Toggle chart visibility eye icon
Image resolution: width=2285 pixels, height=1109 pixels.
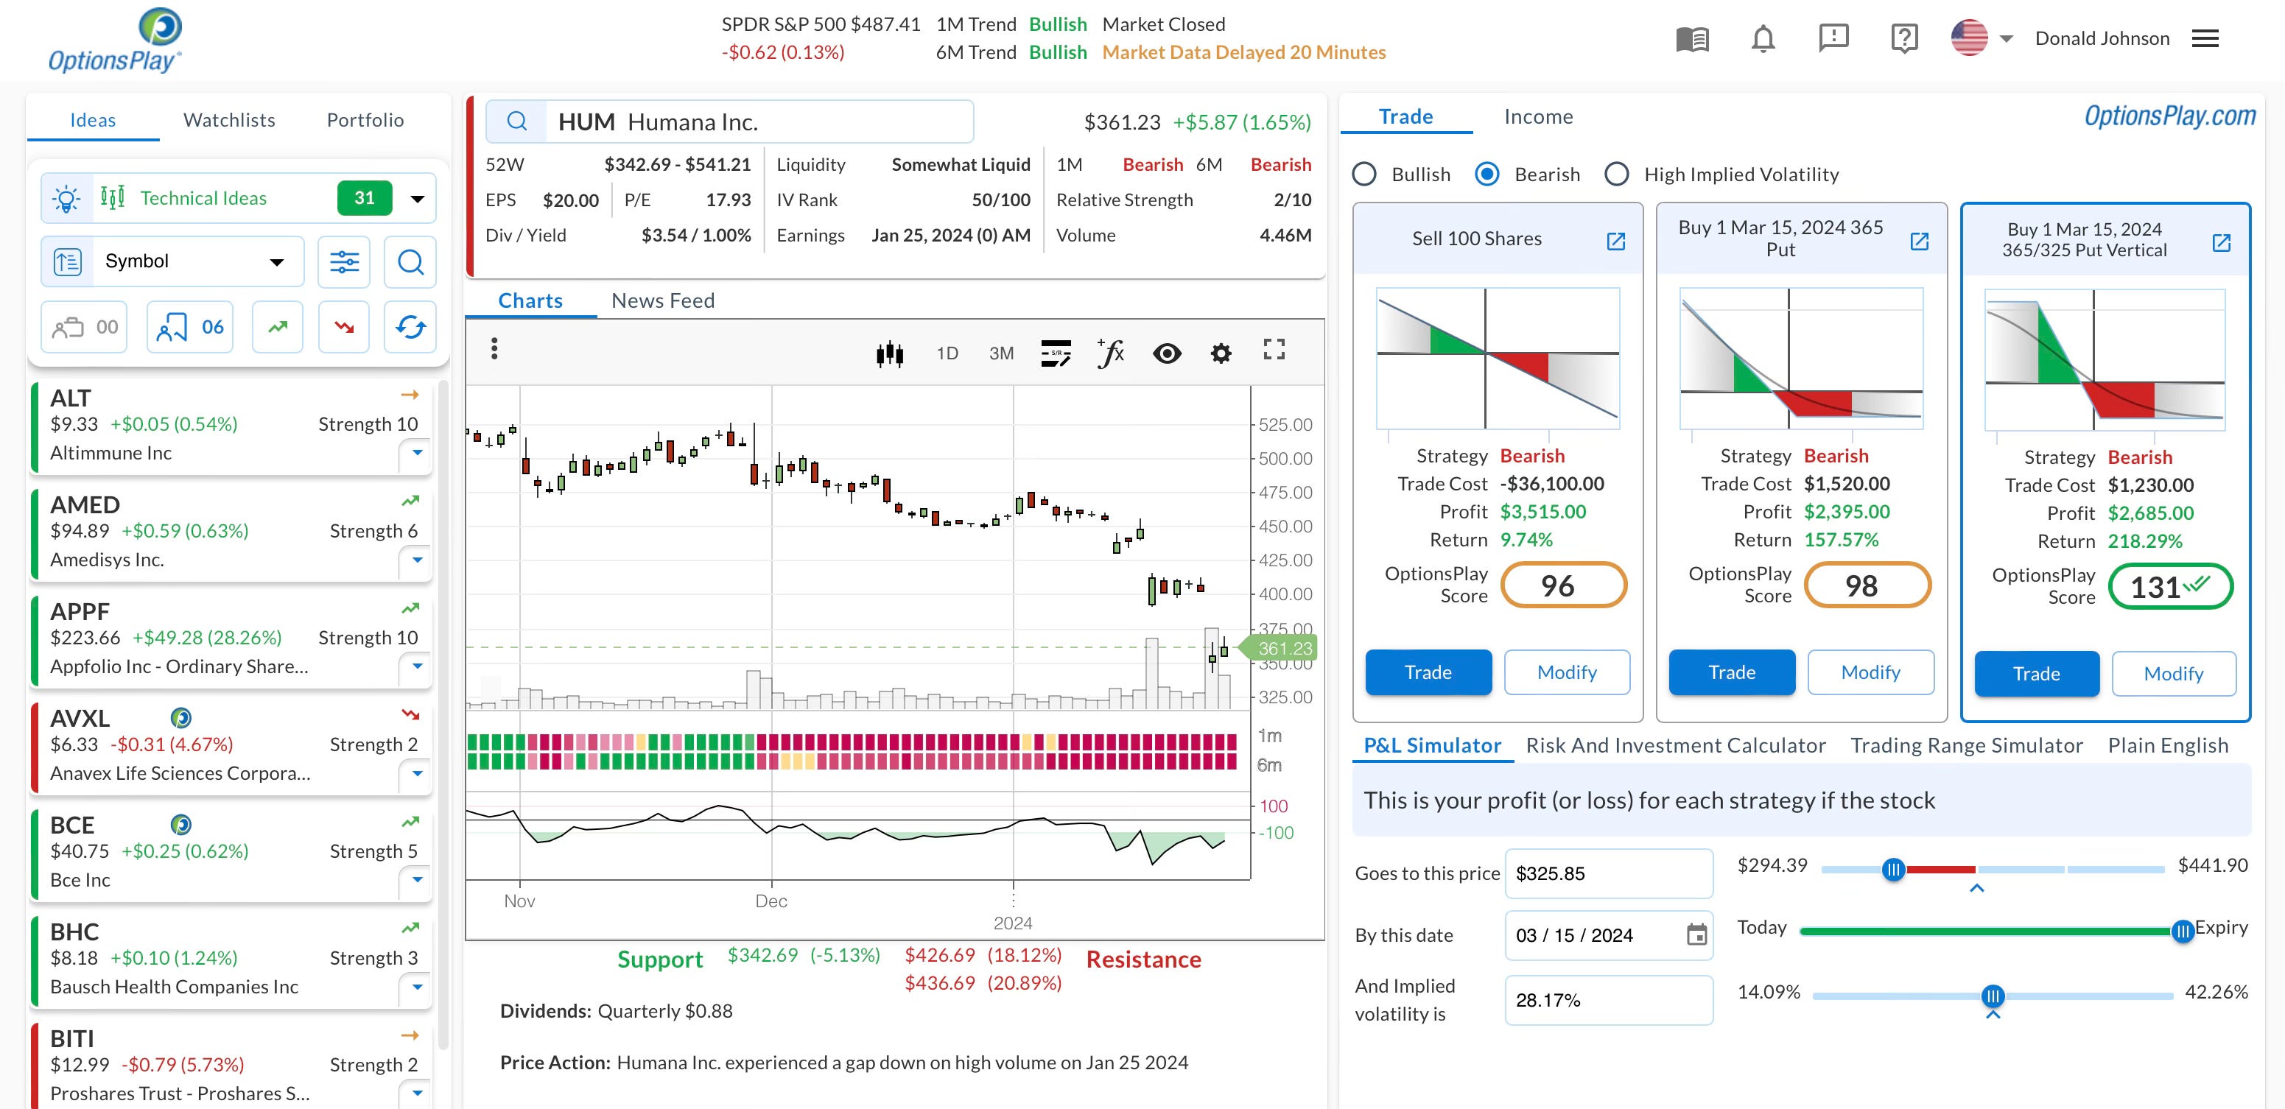tap(1167, 353)
